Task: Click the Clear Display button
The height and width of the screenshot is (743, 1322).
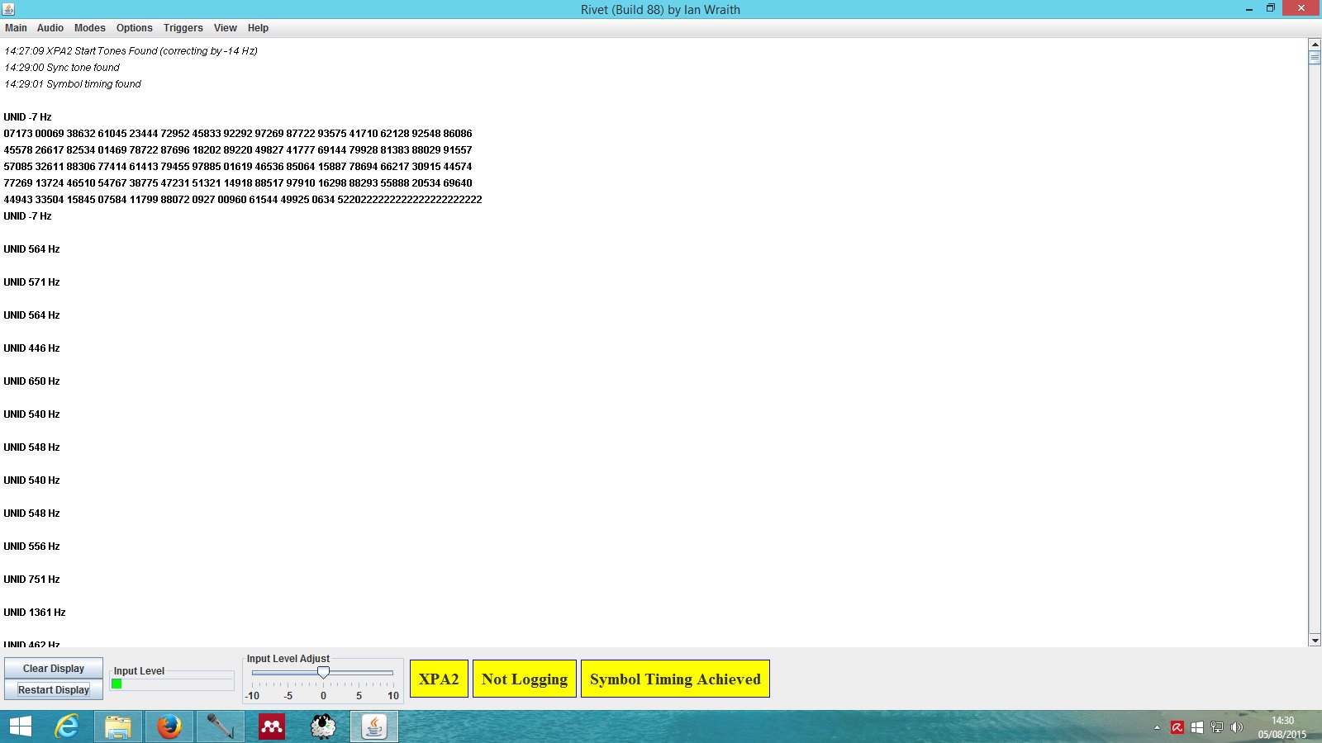Action: coord(54,669)
